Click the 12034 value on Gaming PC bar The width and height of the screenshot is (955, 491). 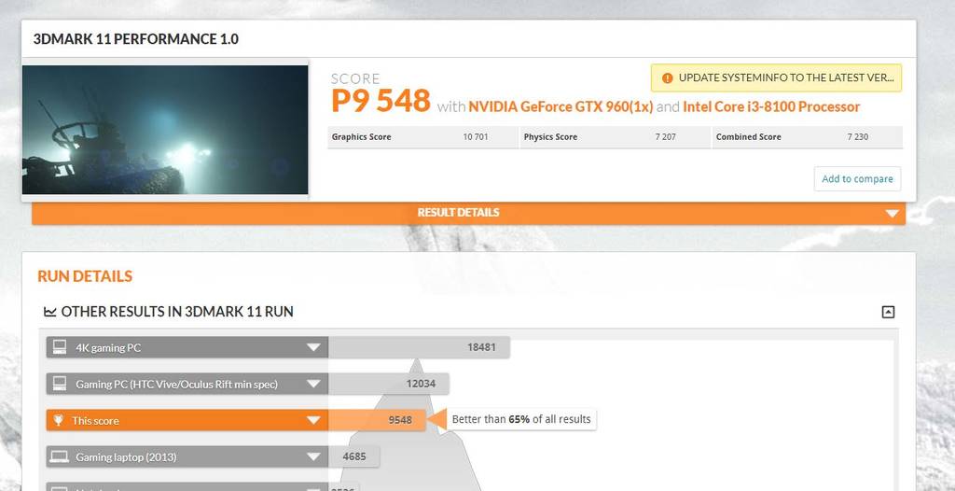[421, 384]
